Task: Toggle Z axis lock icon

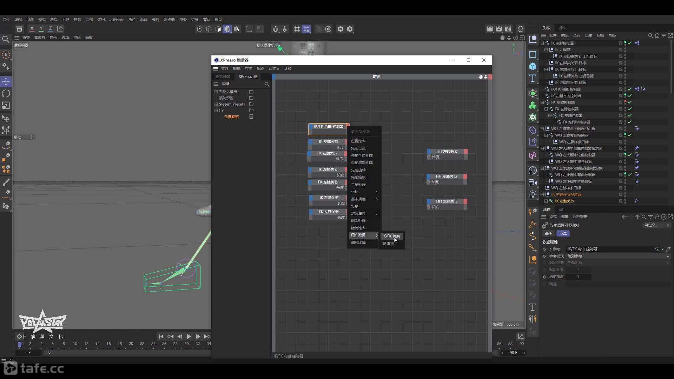Action: point(50,29)
